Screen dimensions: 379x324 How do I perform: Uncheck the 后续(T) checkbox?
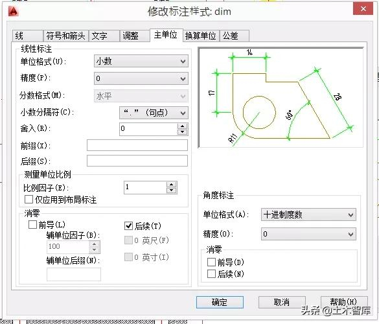(x=128, y=226)
